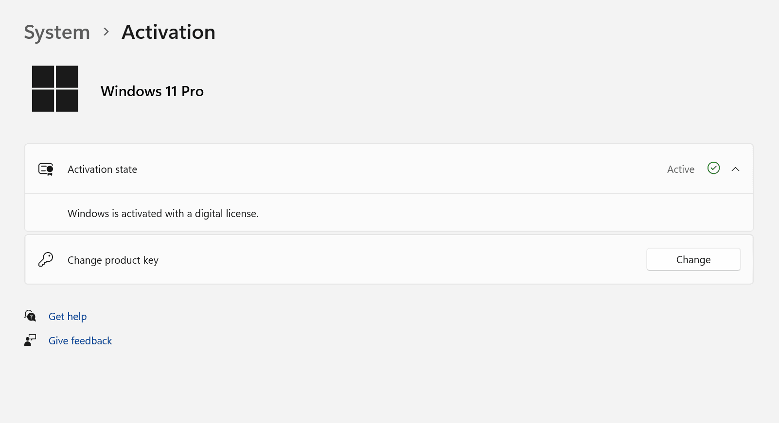779x423 pixels.
Task: Click the Windows logo icon
Action: click(x=55, y=89)
